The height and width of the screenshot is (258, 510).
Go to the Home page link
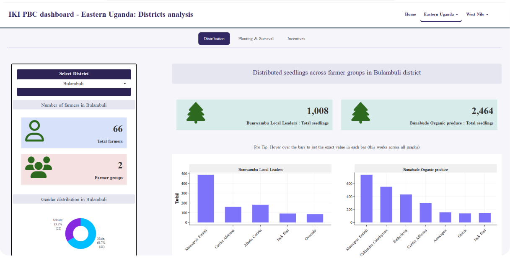pos(410,14)
